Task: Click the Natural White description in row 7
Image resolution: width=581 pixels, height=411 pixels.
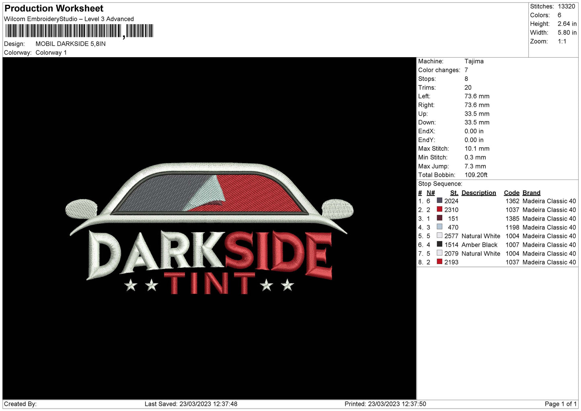Action: 481,254
